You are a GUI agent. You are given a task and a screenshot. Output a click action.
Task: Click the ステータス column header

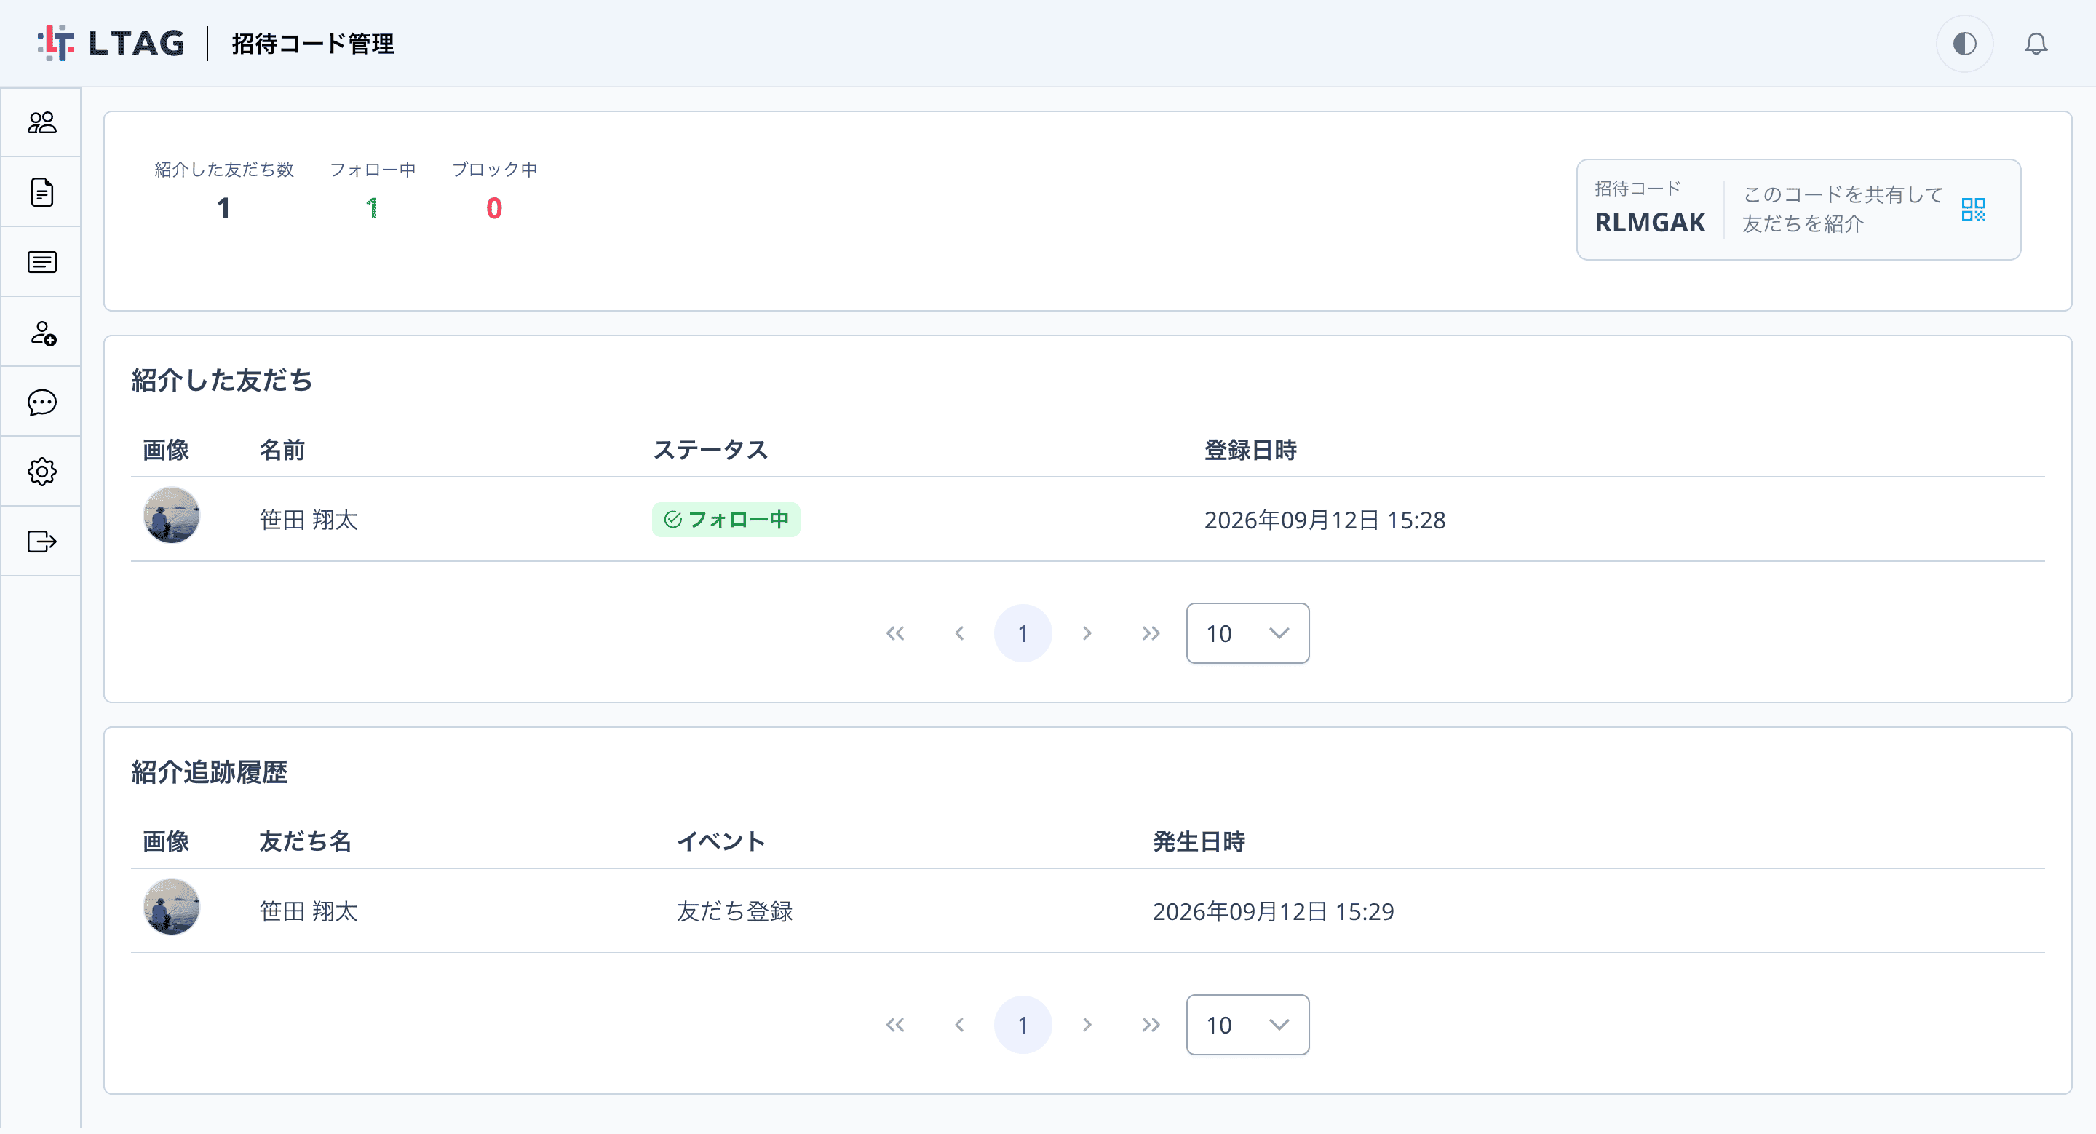[x=711, y=450]
